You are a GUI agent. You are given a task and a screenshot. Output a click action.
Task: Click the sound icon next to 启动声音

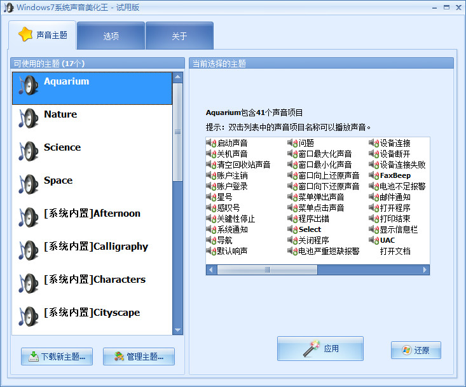click(x=211, y=143)
